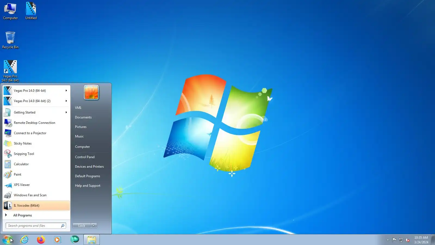435x245 pixels.
Task: Click the Start orb button
Action: click(7, 240)
